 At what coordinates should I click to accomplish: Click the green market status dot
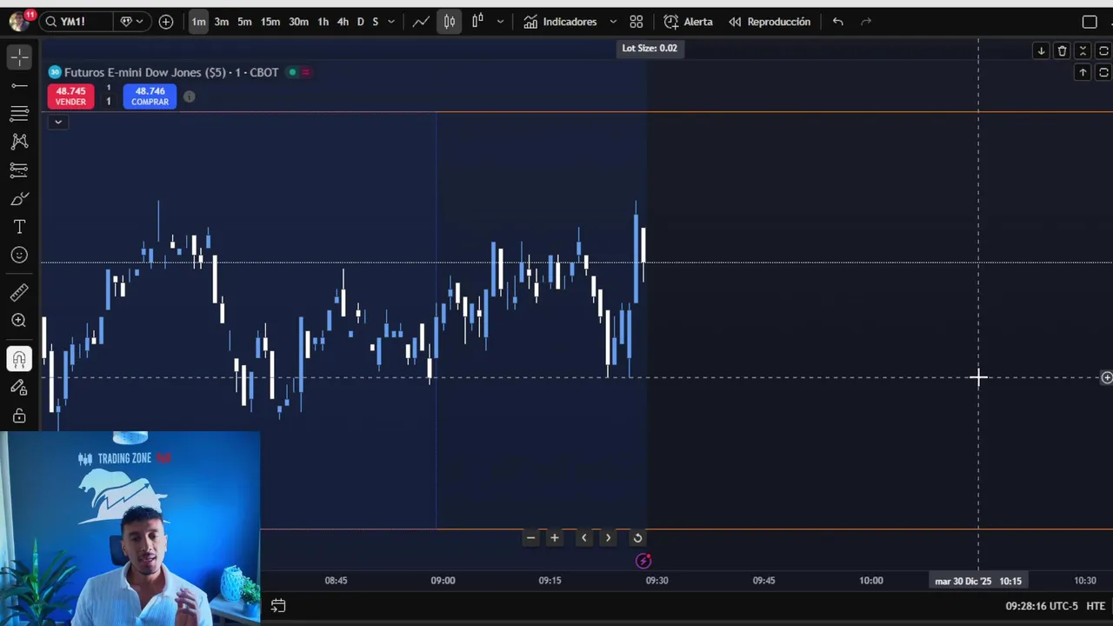tap(292, 72)
